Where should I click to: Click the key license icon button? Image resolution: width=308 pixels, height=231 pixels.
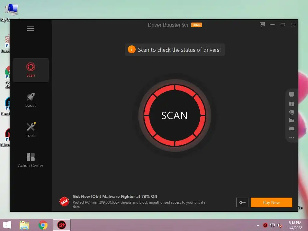242,202
